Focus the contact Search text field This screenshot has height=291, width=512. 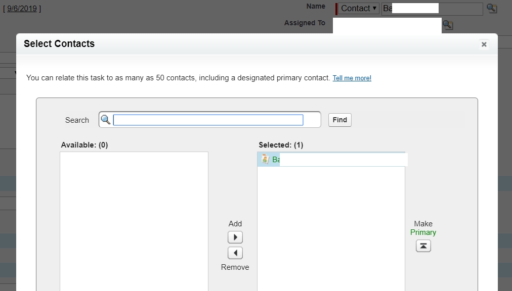pos(208,120)
